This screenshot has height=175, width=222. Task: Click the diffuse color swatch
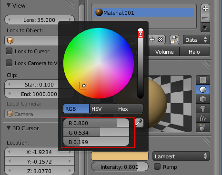click(x=120, y=156)
